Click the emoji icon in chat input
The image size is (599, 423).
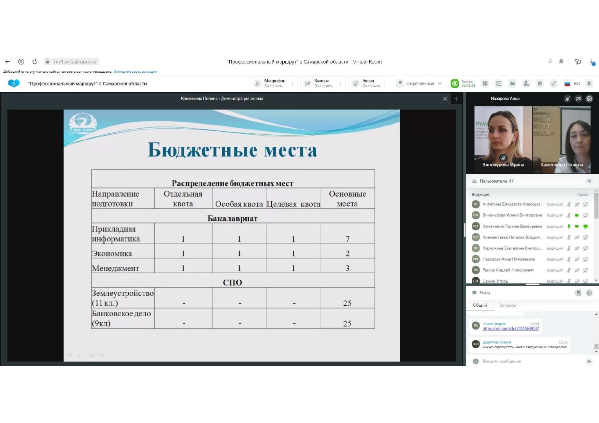pos(475,361)
